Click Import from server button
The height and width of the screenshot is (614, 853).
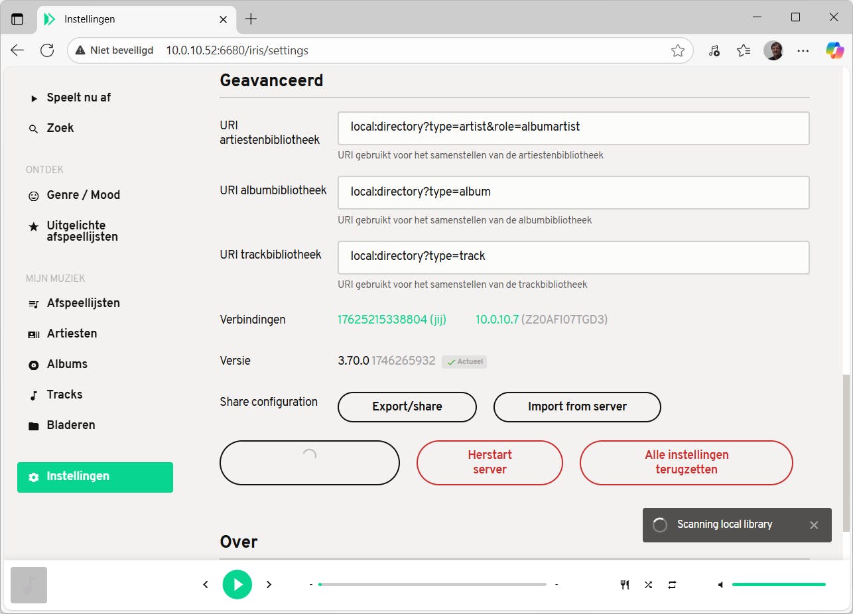(577, 407)
